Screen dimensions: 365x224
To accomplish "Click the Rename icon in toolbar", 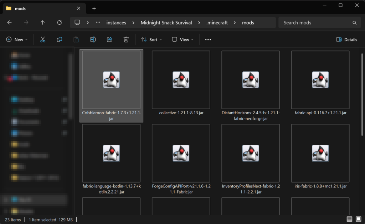I will pyautogui.click(x=93, y=40).
